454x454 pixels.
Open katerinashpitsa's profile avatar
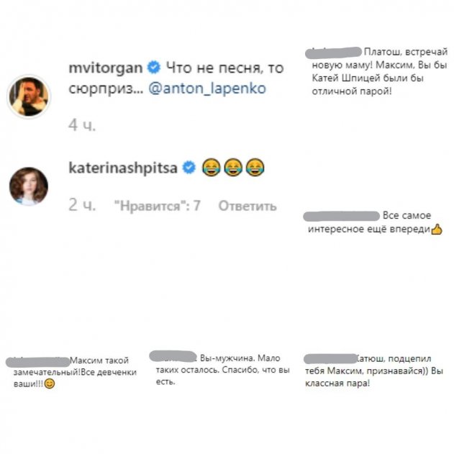[x=29, y=186]
